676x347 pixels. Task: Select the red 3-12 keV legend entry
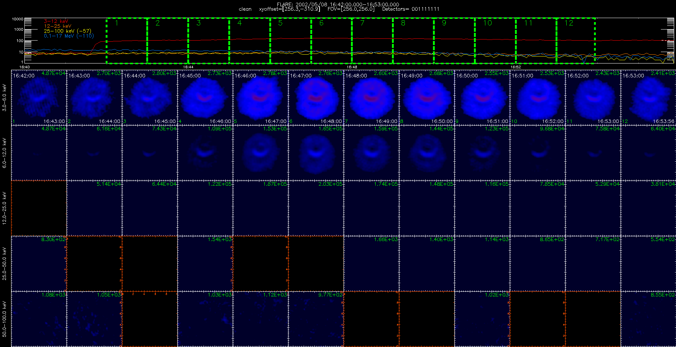(x=56, y=21)
